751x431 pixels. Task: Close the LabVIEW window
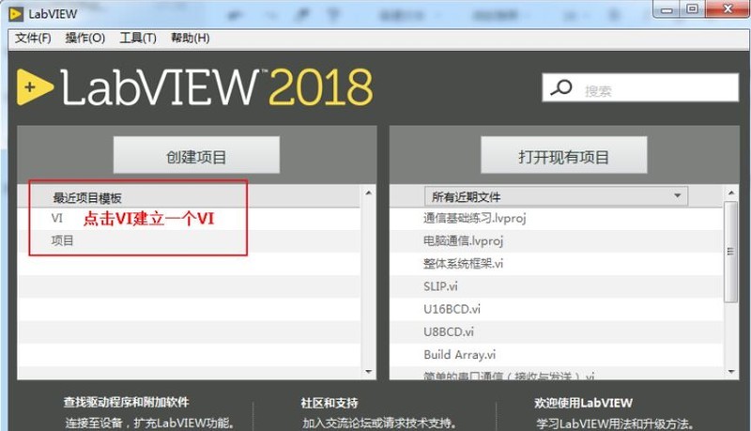(728, 9)
